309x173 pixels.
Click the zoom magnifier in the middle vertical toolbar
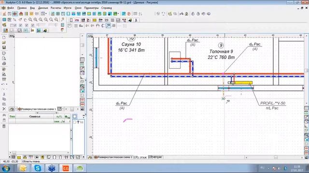tap(83, 86)
